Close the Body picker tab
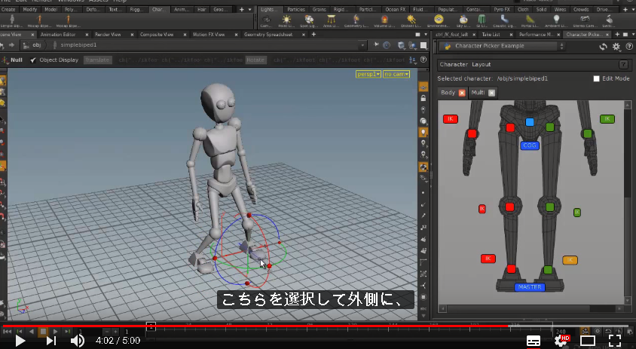 coord(462,93)
